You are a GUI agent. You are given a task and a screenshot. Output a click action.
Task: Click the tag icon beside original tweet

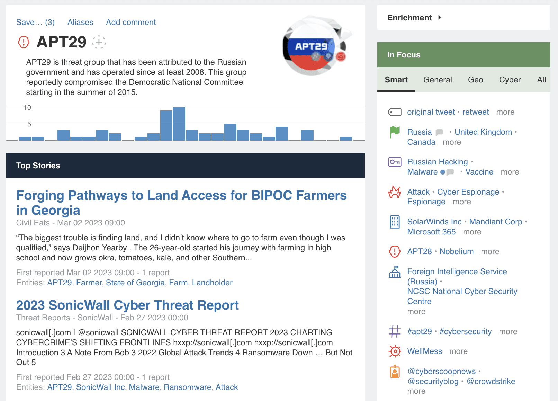pos(395,112)
